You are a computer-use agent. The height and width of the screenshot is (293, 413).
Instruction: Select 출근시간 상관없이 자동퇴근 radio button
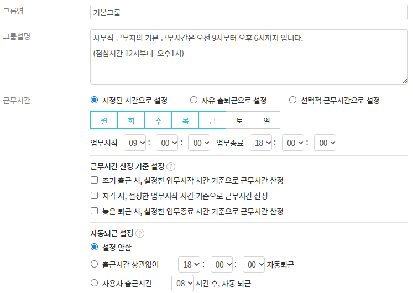94,265
